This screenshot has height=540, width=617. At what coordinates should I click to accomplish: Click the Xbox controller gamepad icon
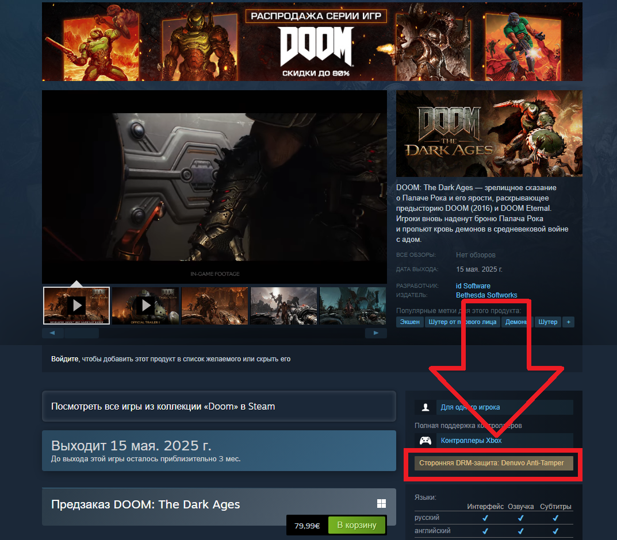click(426, 441)
